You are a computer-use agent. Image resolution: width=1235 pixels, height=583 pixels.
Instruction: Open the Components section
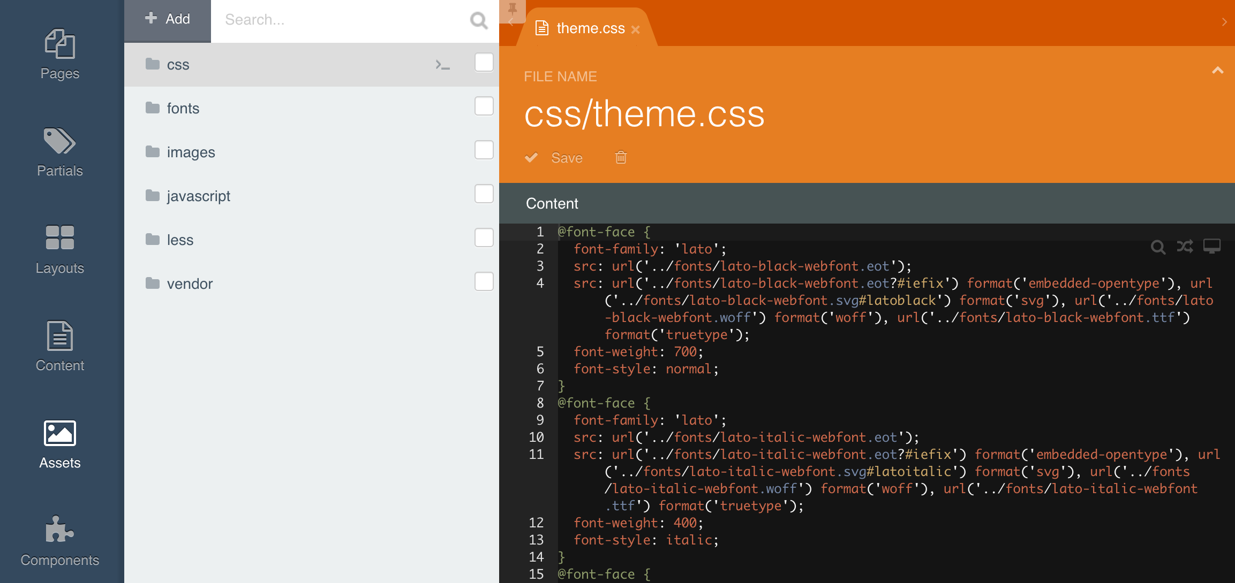[60, 540]
